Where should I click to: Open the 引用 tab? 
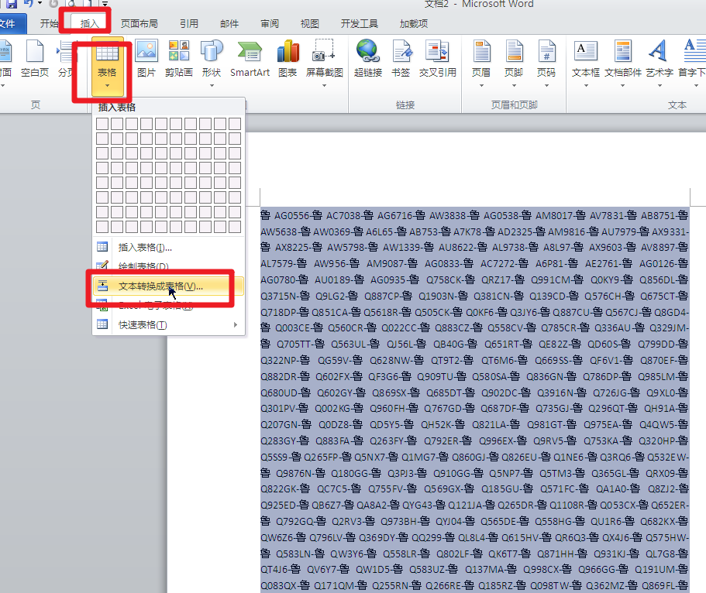188,23
